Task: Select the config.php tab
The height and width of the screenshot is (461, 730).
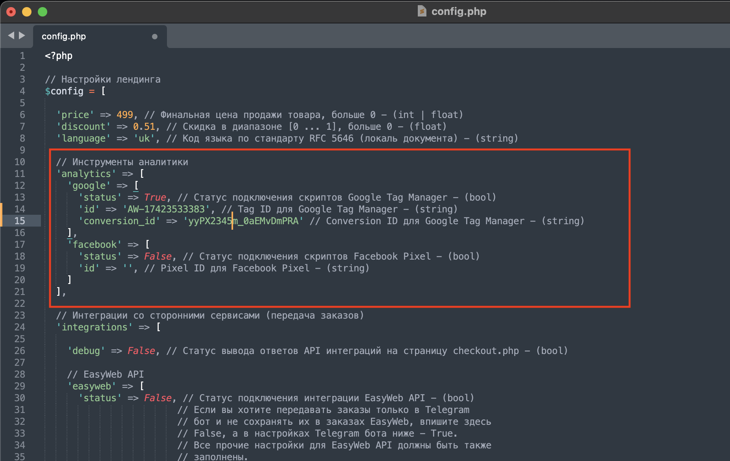Action: click(100, 36)
